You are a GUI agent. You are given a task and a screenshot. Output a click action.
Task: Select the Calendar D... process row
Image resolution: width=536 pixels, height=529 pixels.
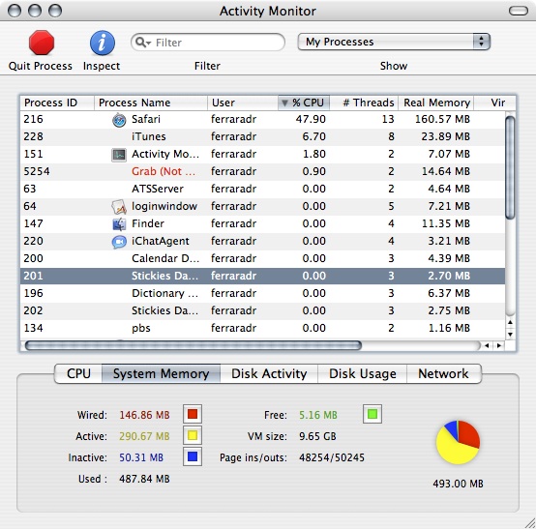click(x=262, y=258)
